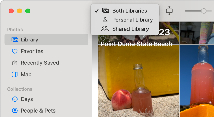Screen dimensions: 215x117
Task: Click the green fullscreen window button
Action: [28, 11]
